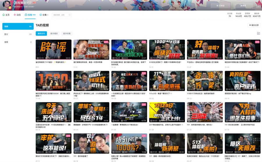Click the uploader's profile avatar

(x=7, y=4)
